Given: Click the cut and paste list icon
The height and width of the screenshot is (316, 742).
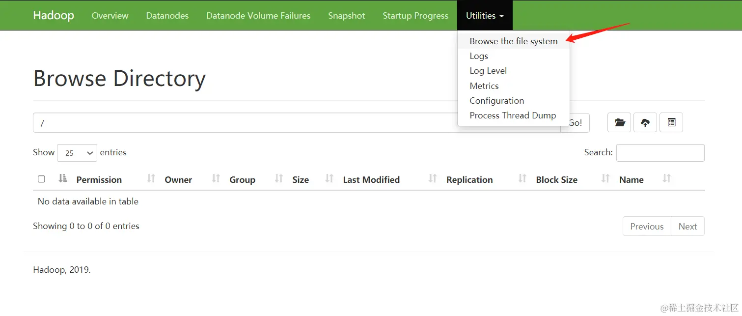Looking at the screenshot, I should [671, 122].
